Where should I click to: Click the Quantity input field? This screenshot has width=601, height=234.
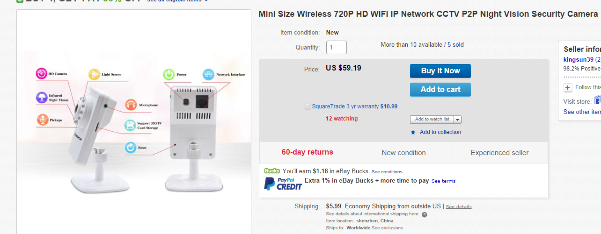336,47
